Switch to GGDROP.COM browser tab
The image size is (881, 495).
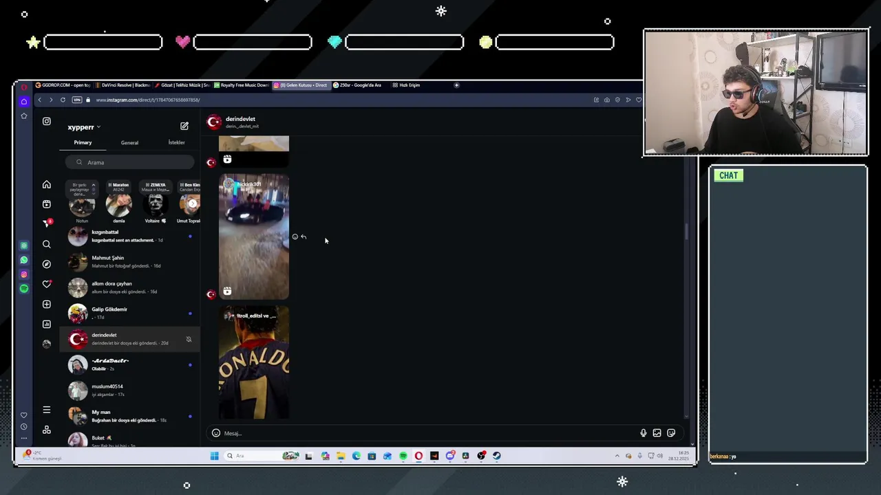click(x=63, y=85)
